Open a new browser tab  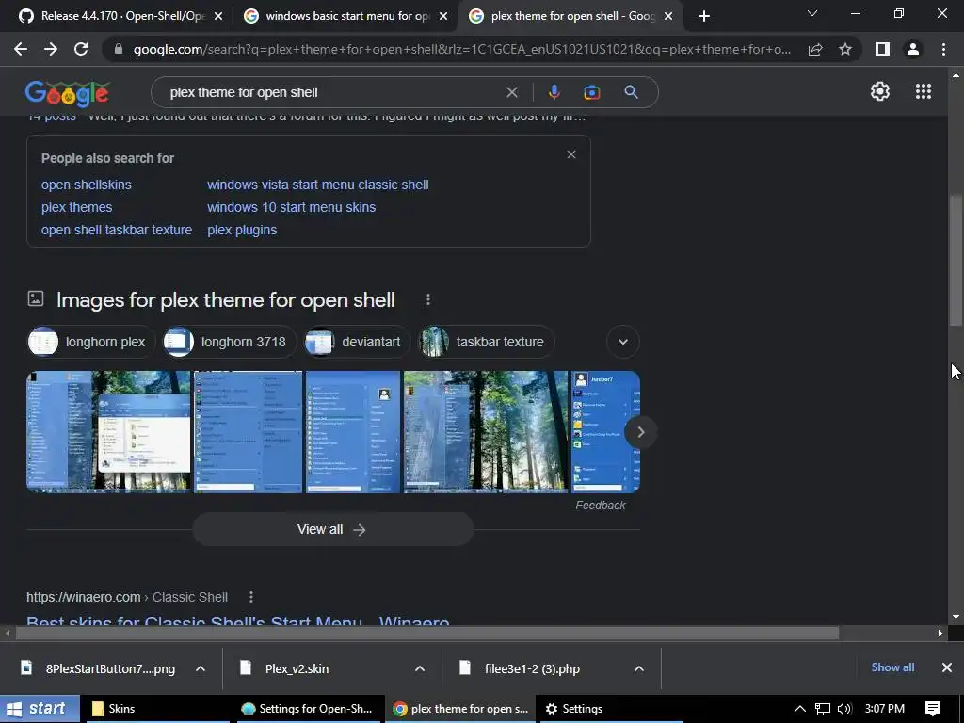click(704, 16)
